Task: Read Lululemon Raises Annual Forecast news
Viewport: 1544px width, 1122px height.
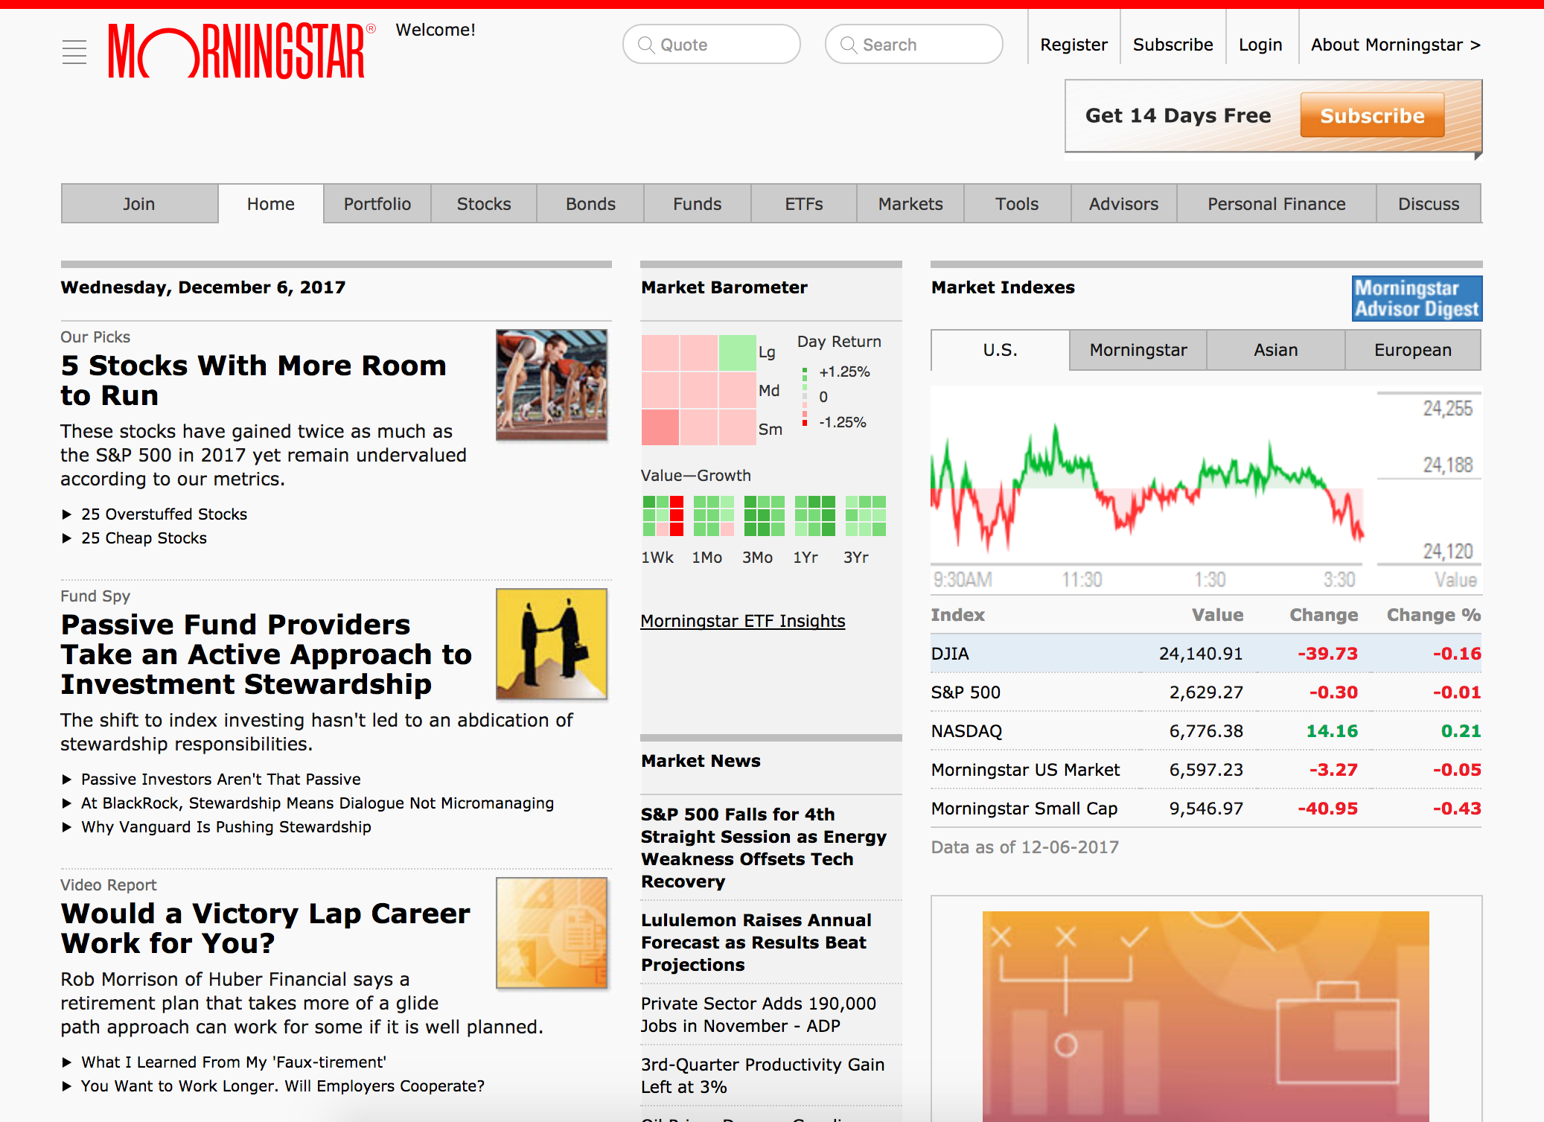Action: [x=756, y=943]
